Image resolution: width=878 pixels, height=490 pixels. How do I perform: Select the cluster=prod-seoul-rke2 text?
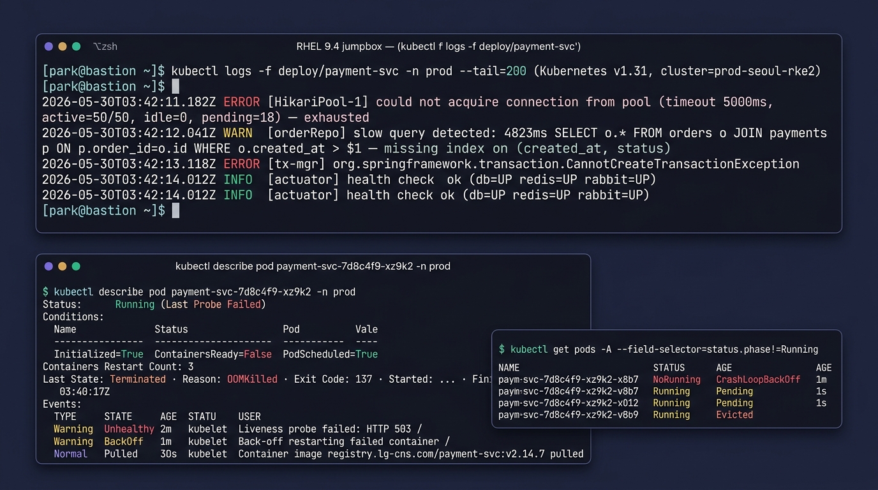[737, 71]
